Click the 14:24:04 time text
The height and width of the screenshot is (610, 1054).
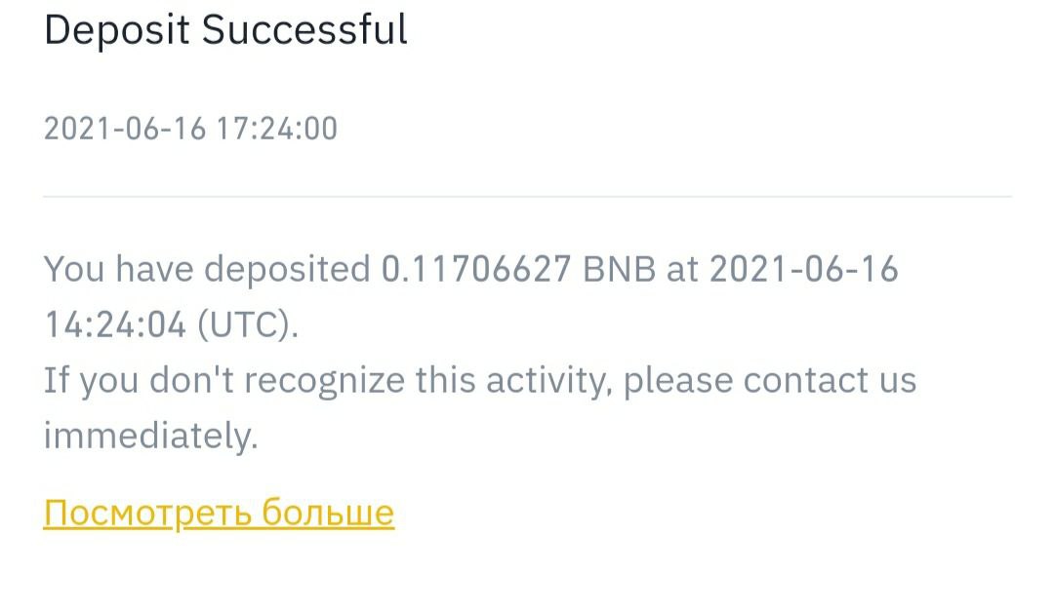point(115,325)
